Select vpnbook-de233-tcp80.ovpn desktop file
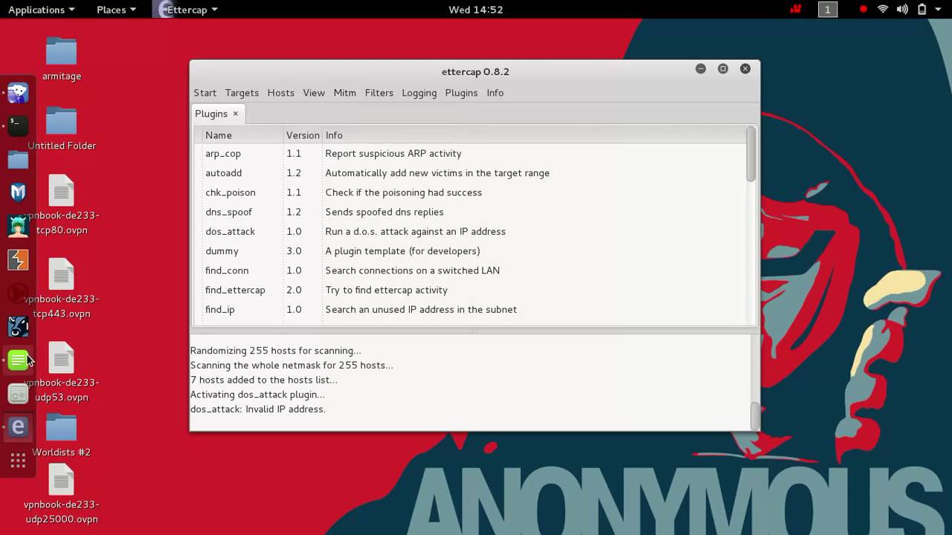Image resolution: width=952 pixels, height=535 pixels. point(62,205)
